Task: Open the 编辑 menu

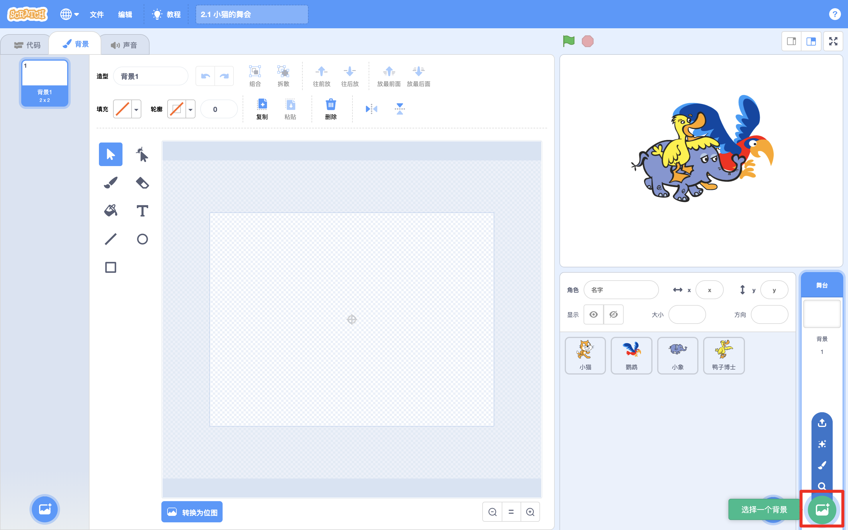Action: click(x=125, y=14)
